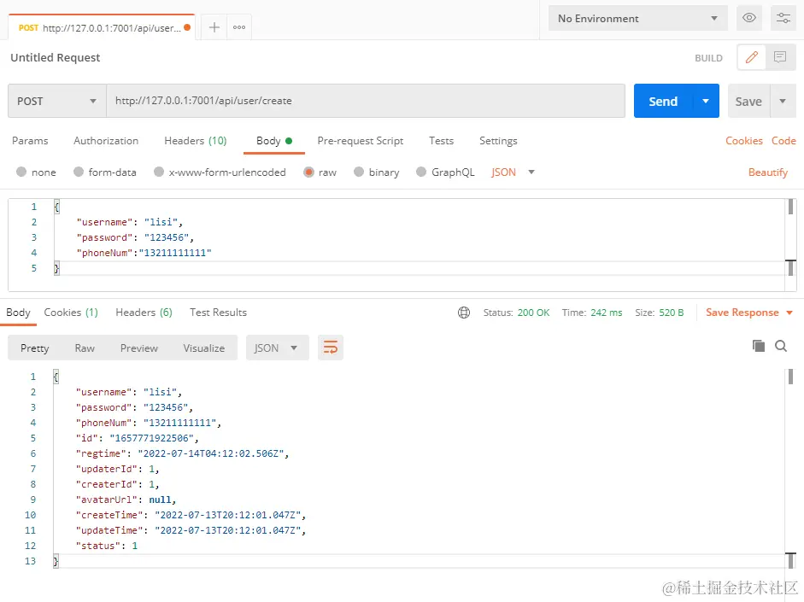Click the response "status": 1 line
The image size is (804, 602).
[x=107, y=546]
